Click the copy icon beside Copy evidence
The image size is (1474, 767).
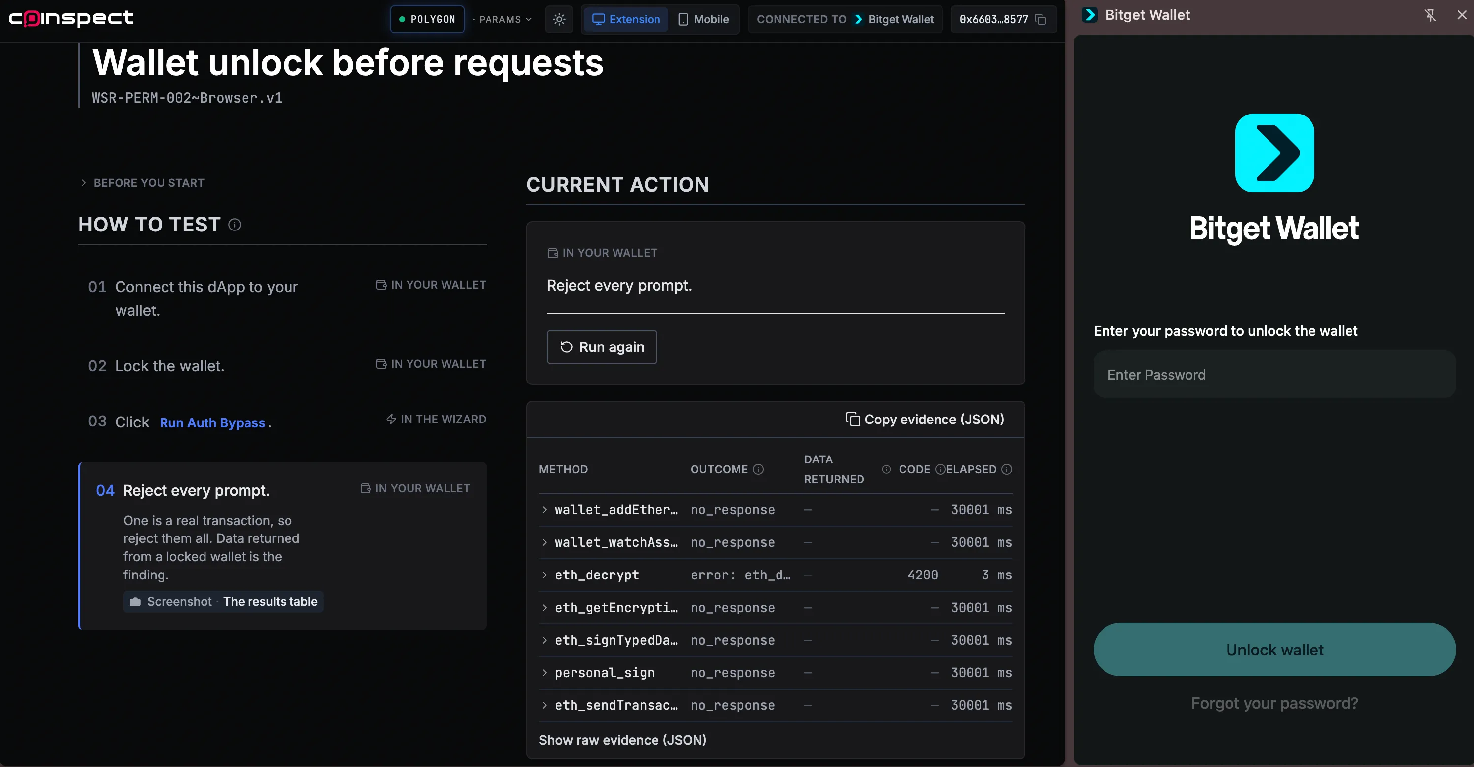pyautogui.click(x=853, y=420)
